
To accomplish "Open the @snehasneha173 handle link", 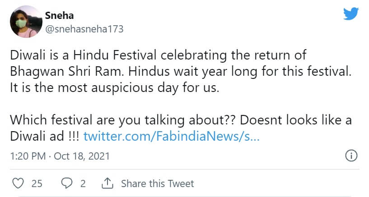I will tap(84, 28).
